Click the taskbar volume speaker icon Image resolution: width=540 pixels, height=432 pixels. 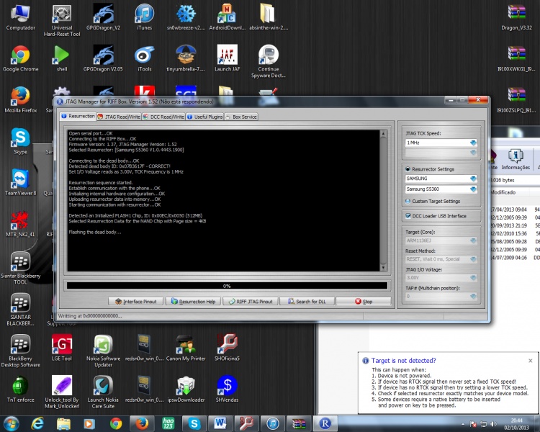(493, 424)
